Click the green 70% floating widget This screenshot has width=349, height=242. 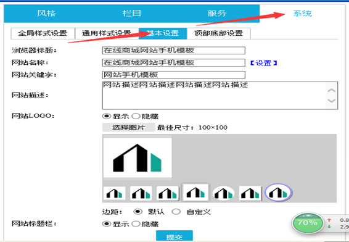(x=308, y=223)
